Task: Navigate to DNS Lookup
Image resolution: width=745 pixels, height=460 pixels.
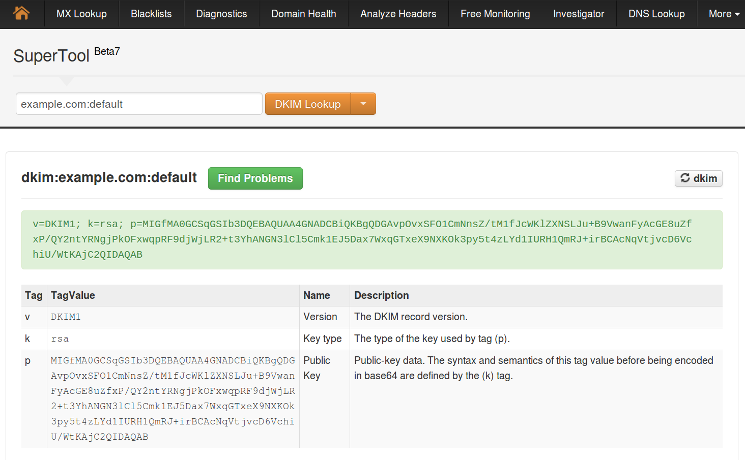Action: click(x=656, y=14)
